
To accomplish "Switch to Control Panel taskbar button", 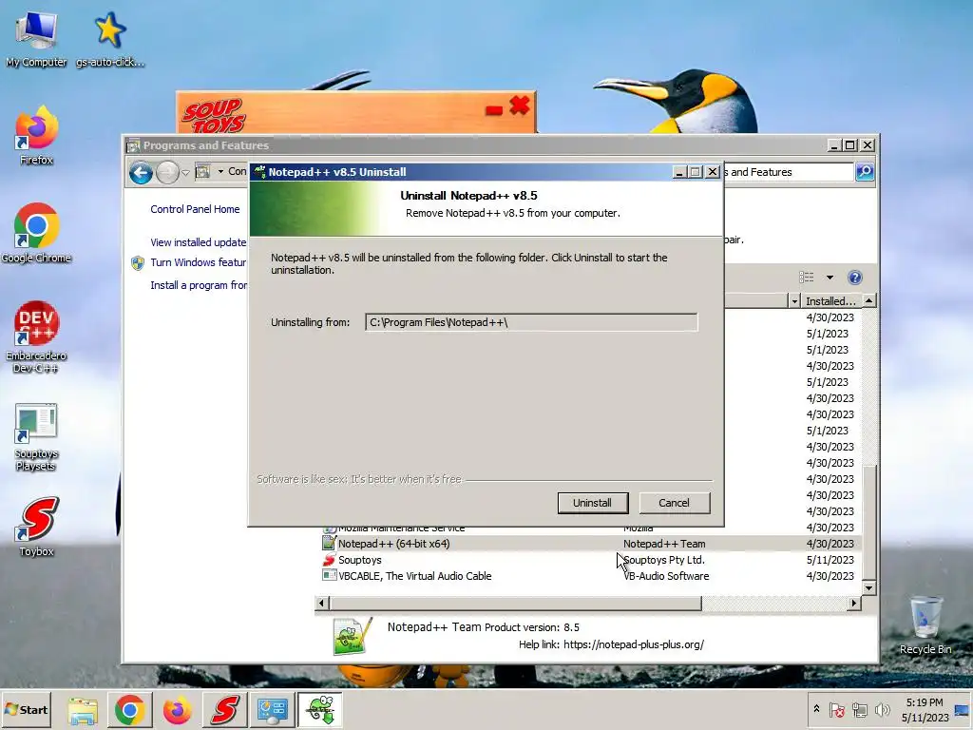I will coord(272,710).
